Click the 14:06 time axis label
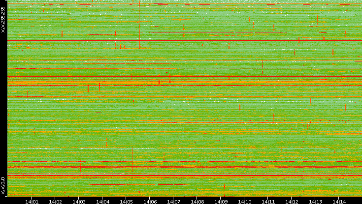This screenshot has width=362, height=204. click(x=150, y=202)
